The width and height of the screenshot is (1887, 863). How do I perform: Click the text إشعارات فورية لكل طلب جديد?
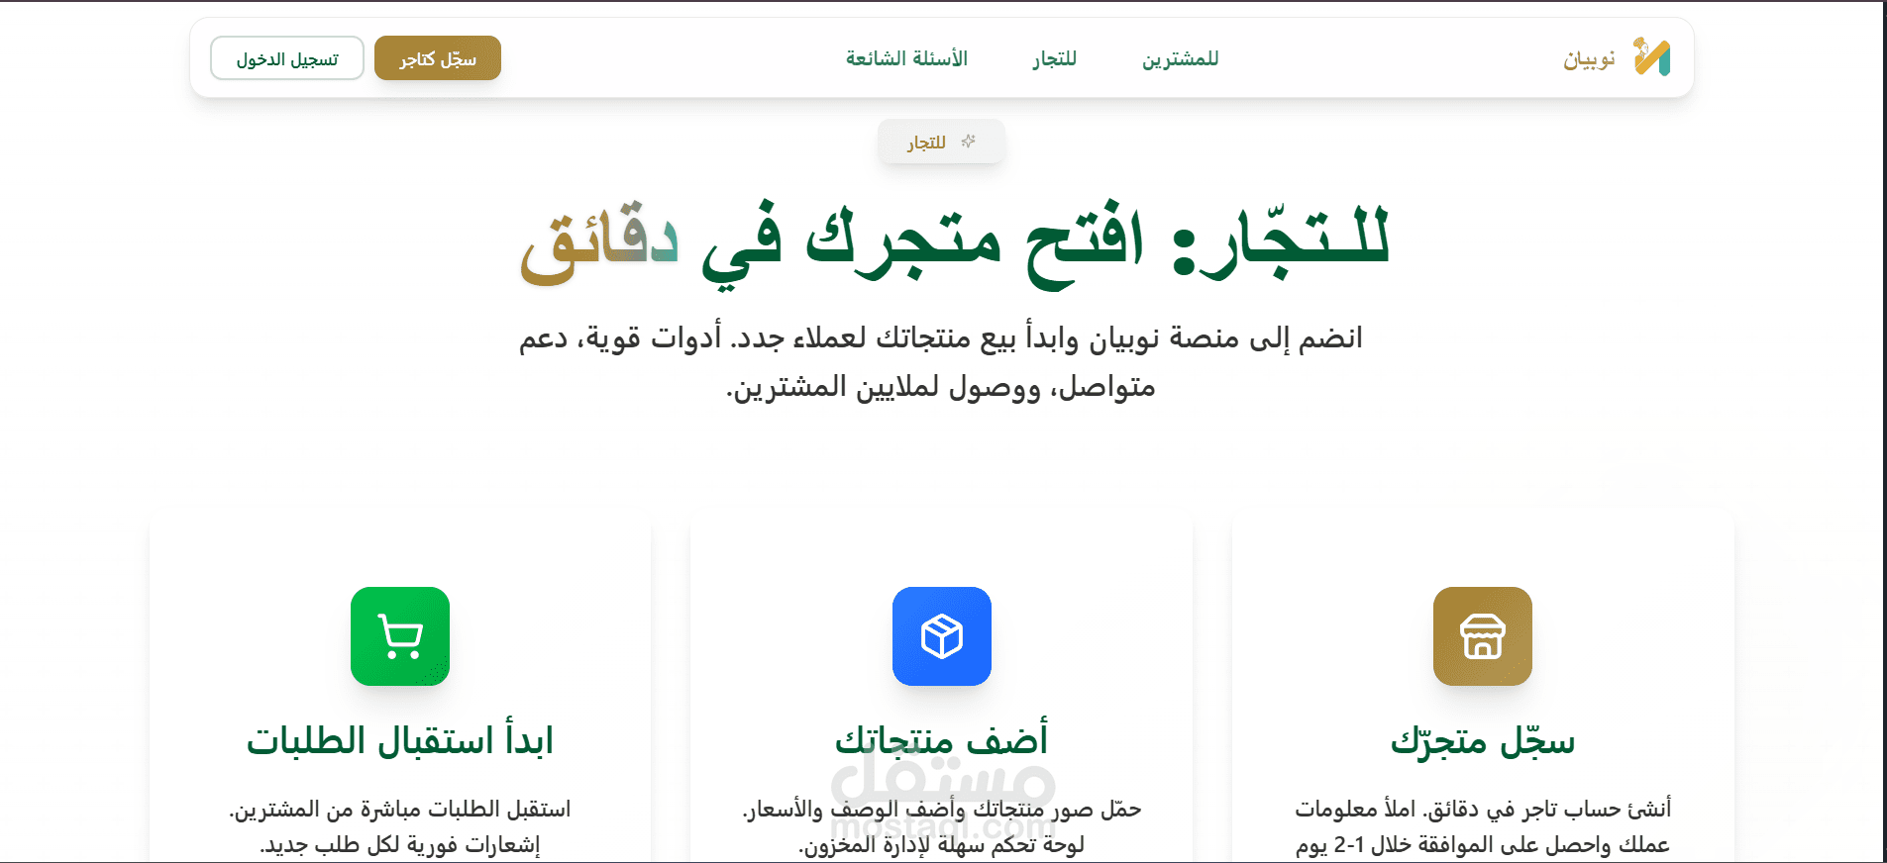[x=400, y=844]
